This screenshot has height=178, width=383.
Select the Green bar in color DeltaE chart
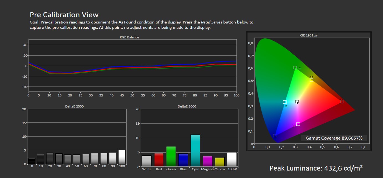pos(171,156)
